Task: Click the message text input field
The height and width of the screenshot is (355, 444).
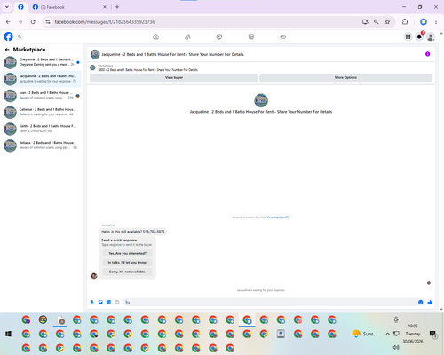Action: [x=270, y=302]
